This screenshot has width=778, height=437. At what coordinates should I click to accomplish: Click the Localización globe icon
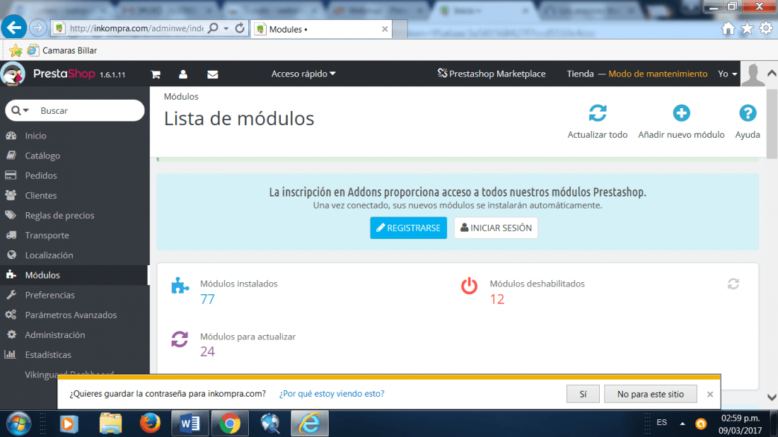point(11,255)
